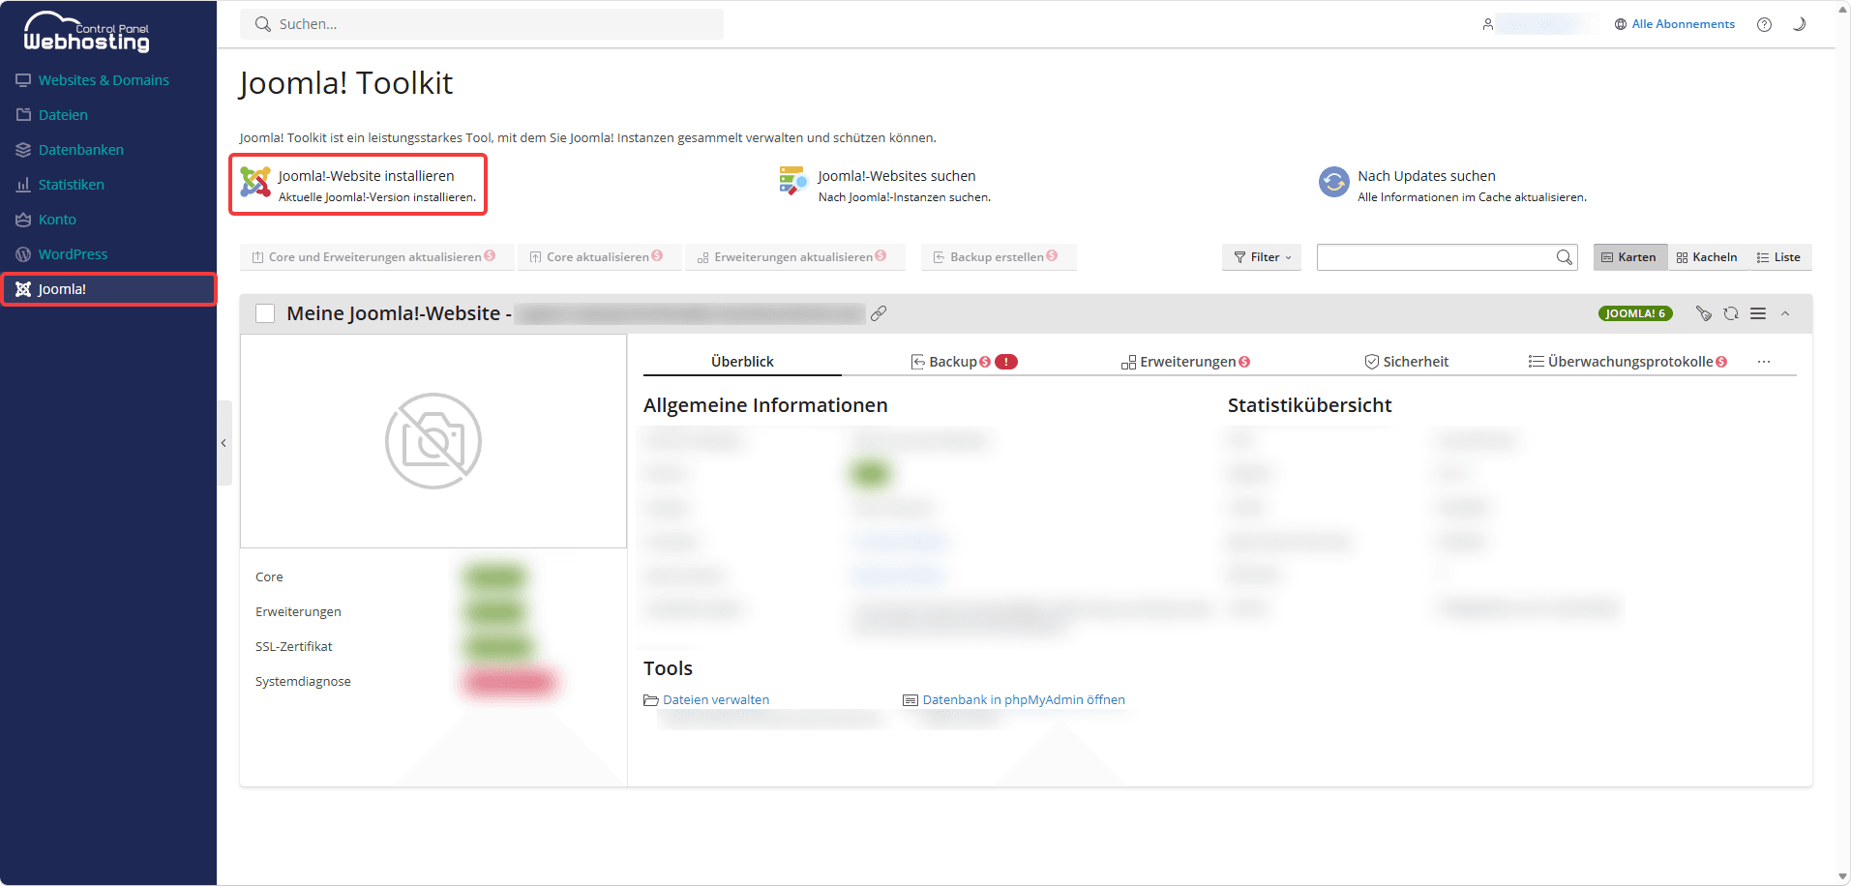Click the Alle Abonnements link
This screenshot has height=886, width=1851.
coord(1683,24)
